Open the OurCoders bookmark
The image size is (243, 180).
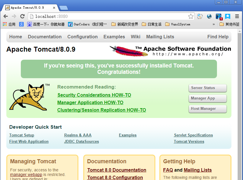click(x=87, y=24)
